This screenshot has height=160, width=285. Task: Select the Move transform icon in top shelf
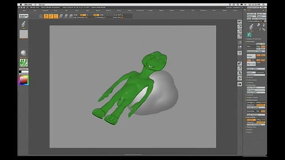pos(61,16)
